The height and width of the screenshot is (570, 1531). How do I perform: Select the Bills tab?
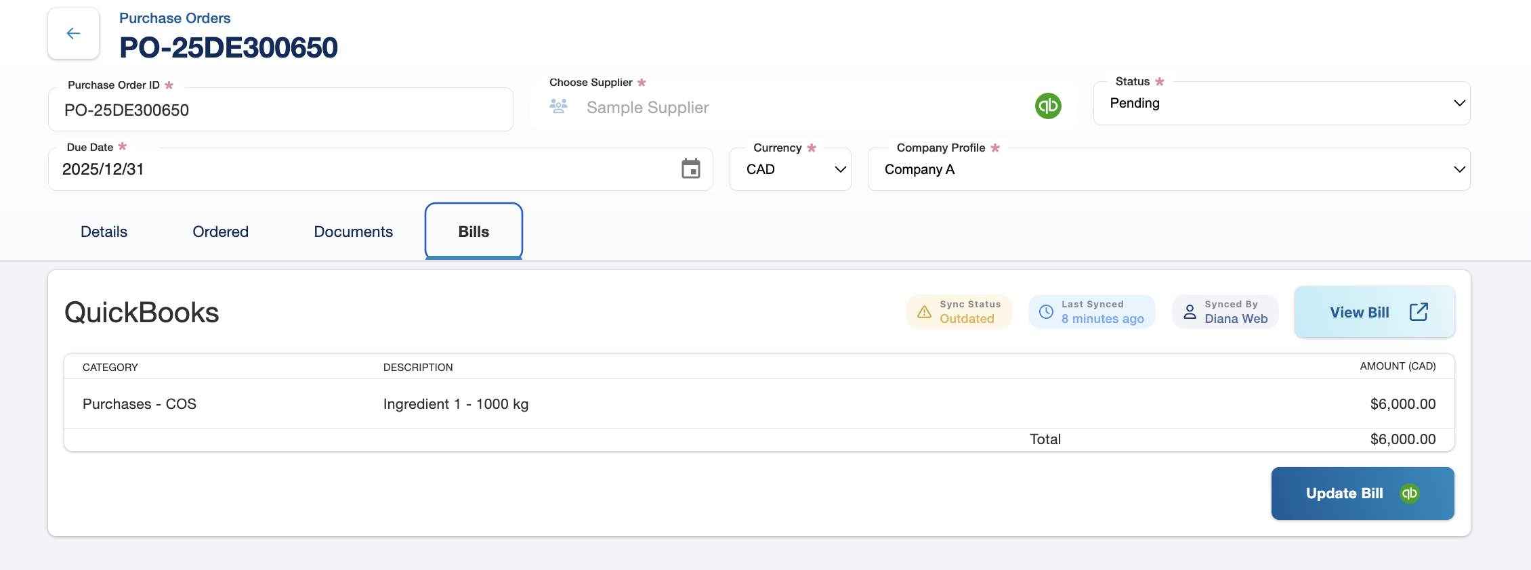tap(474, 232)
